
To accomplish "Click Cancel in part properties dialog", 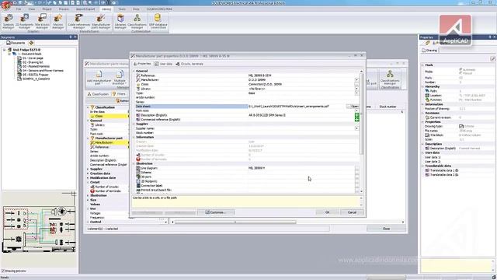I will click(x=352, y=212).
